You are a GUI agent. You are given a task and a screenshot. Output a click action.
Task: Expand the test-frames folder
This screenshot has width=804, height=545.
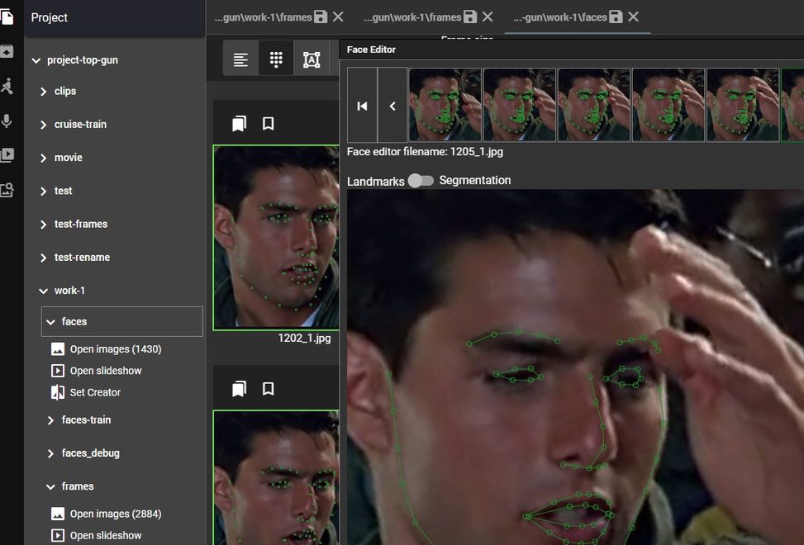[x=43, y=225]
